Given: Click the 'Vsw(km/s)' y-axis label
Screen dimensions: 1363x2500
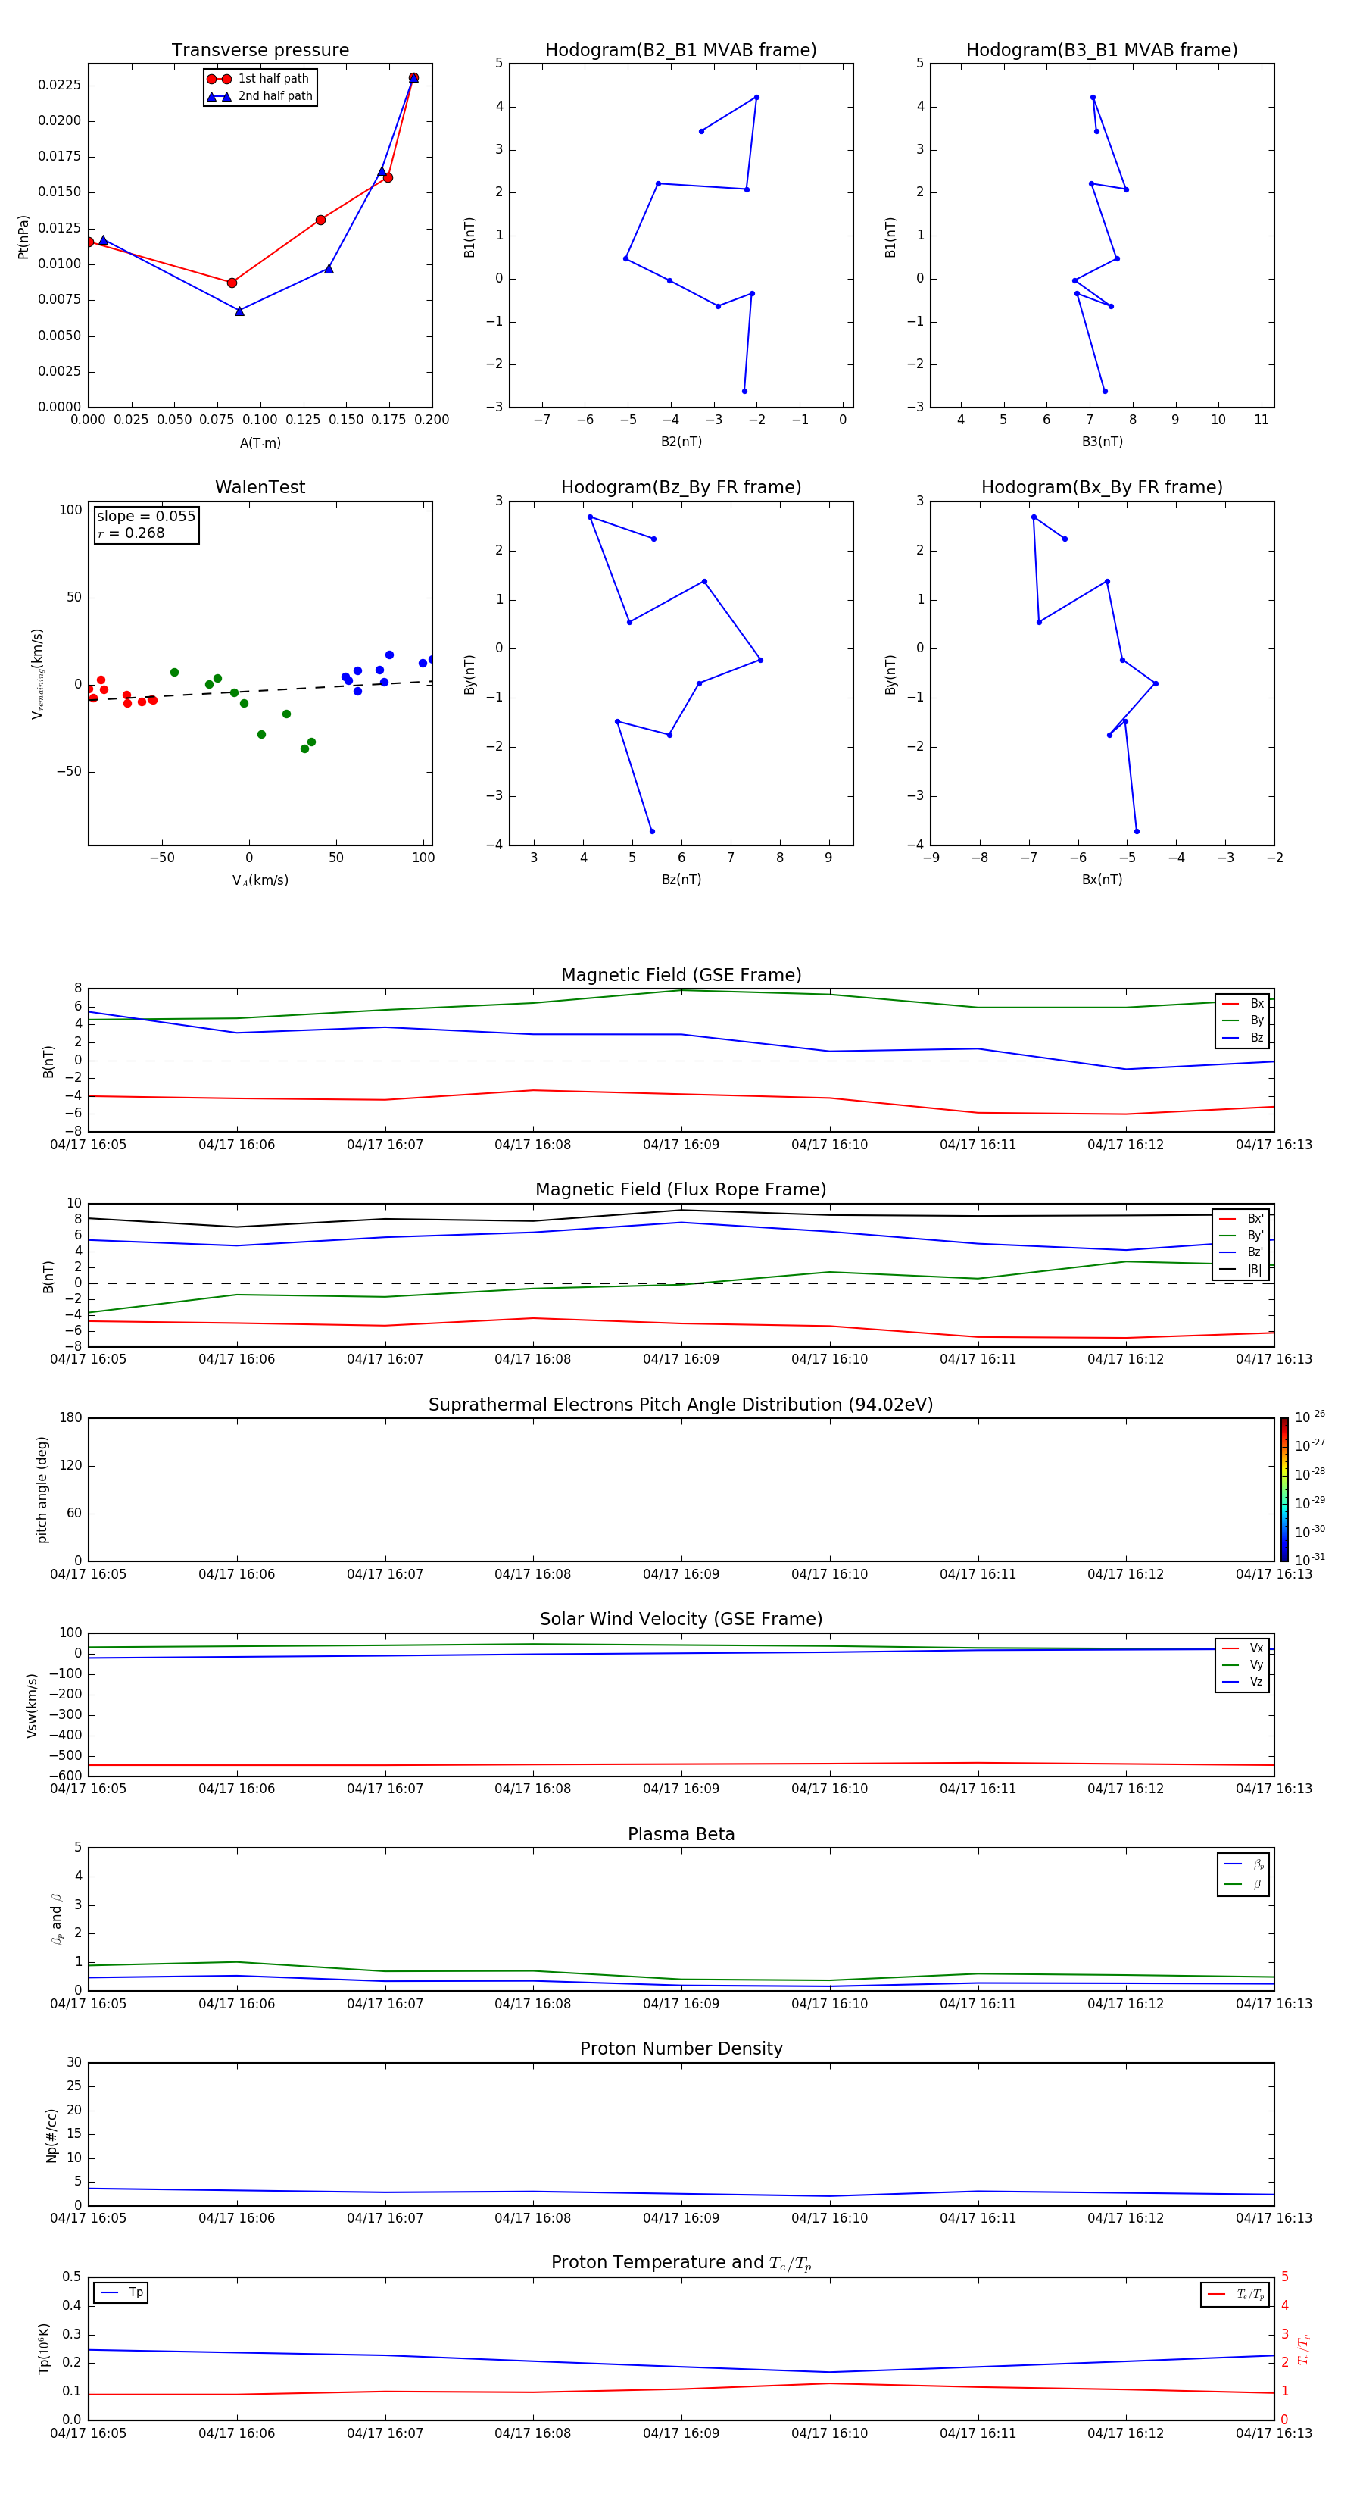Looking at the screenshot, I should [32, 1705].
